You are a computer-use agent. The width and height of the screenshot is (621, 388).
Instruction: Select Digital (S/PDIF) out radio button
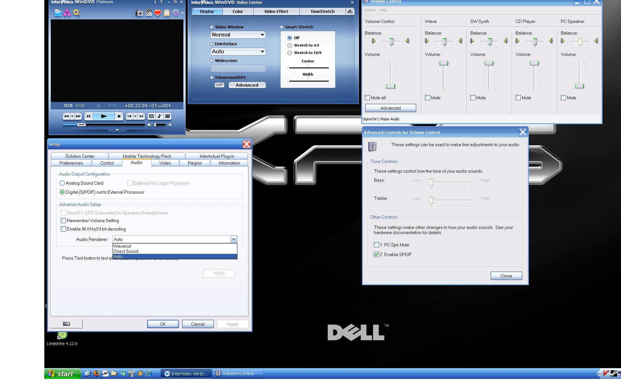62,192
